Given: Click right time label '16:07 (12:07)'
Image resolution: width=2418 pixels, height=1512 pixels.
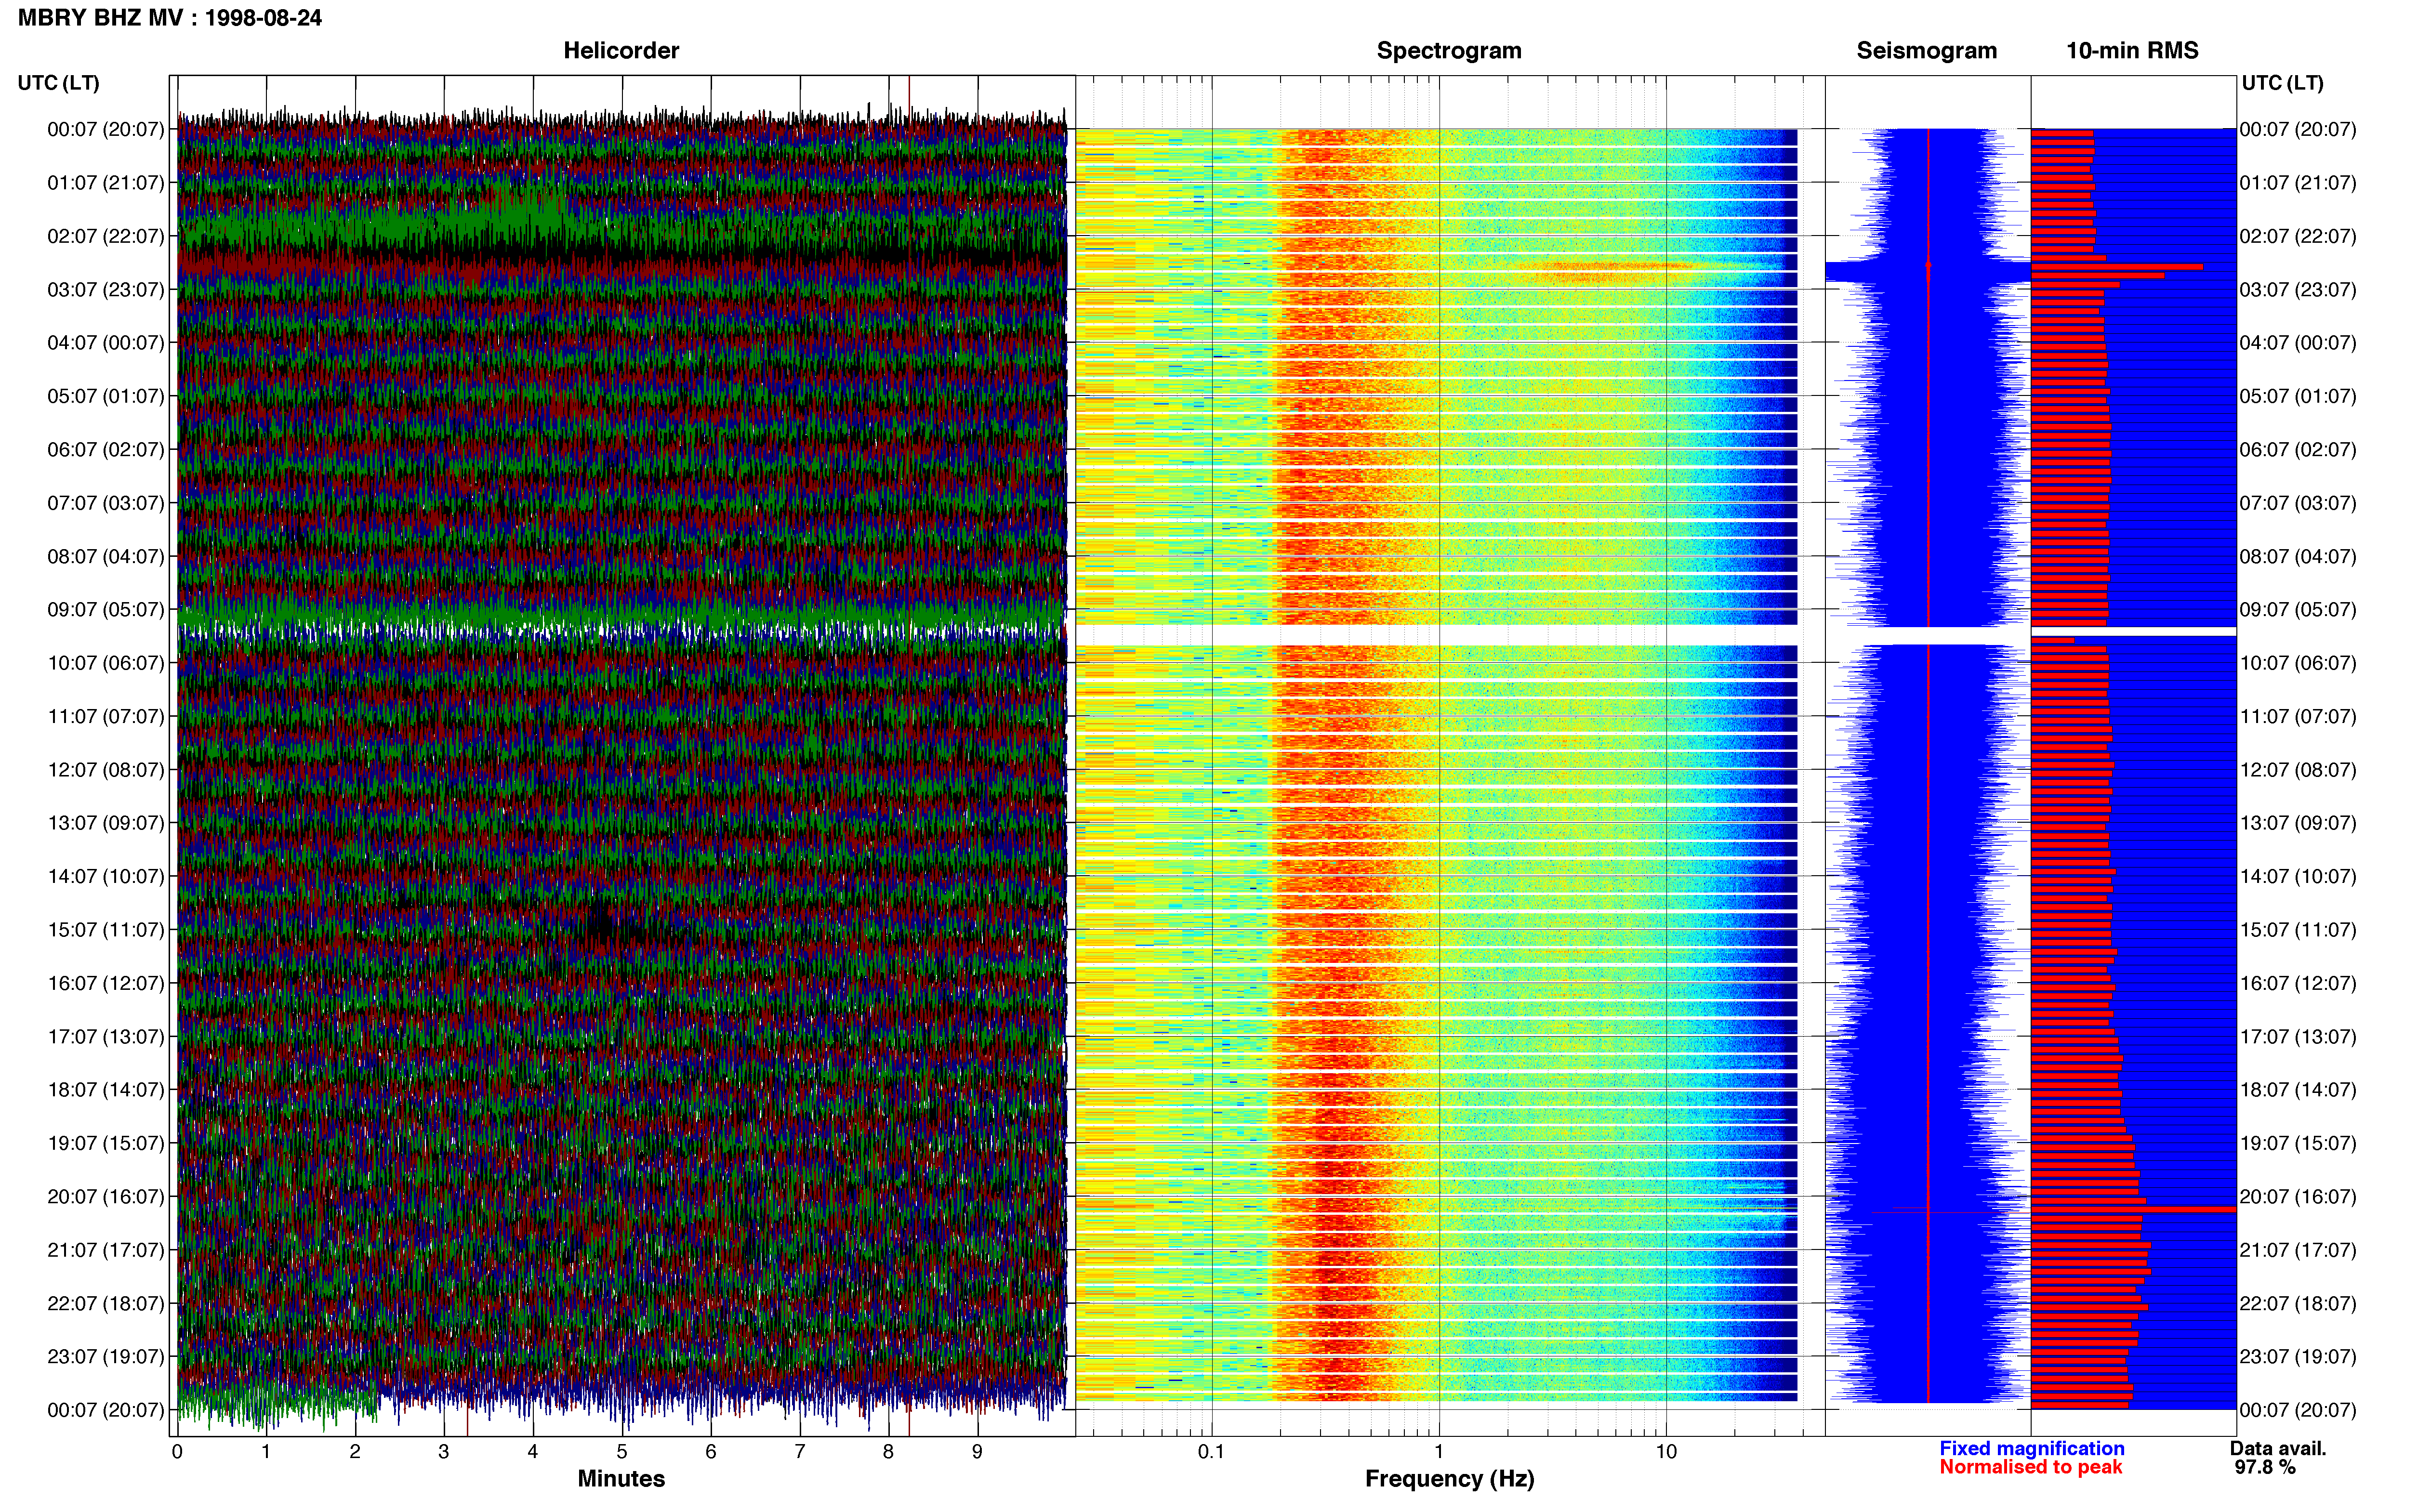Looking at the screenshot, I should point(2298,983).
